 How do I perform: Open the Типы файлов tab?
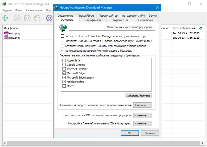(92, 20)
